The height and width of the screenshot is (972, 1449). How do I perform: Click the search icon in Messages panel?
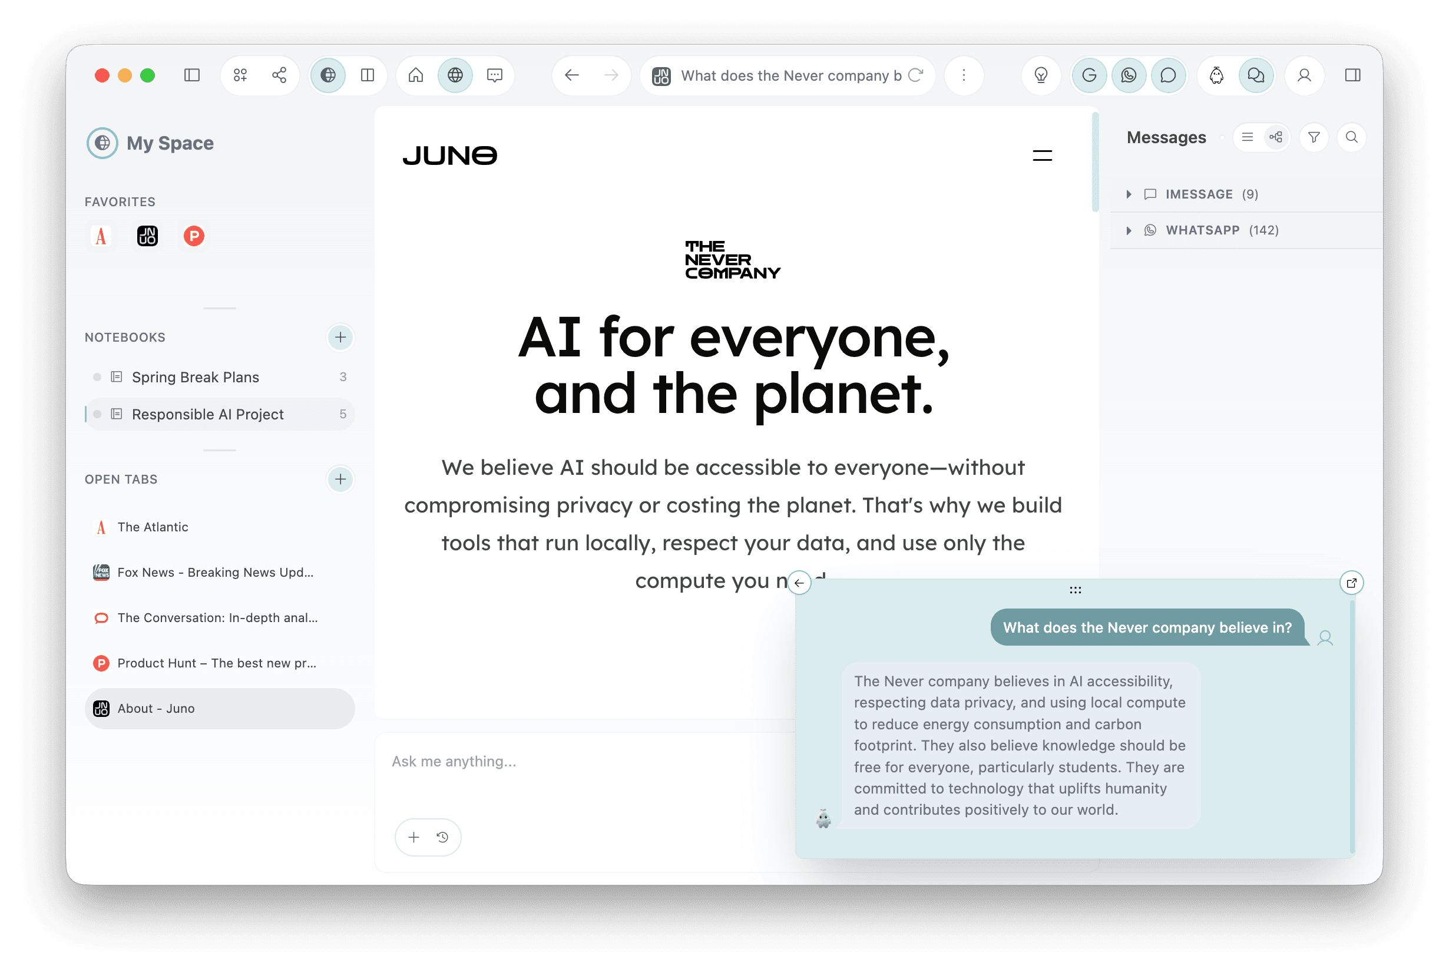coord(1352,138)
